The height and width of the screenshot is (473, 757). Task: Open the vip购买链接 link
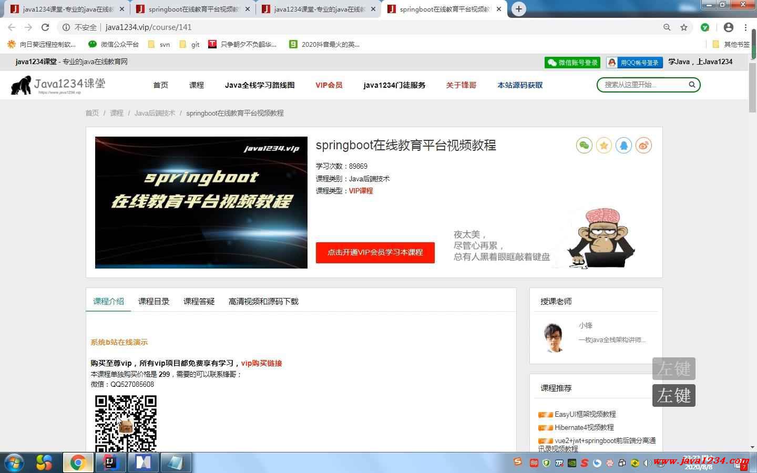(261, 363)
